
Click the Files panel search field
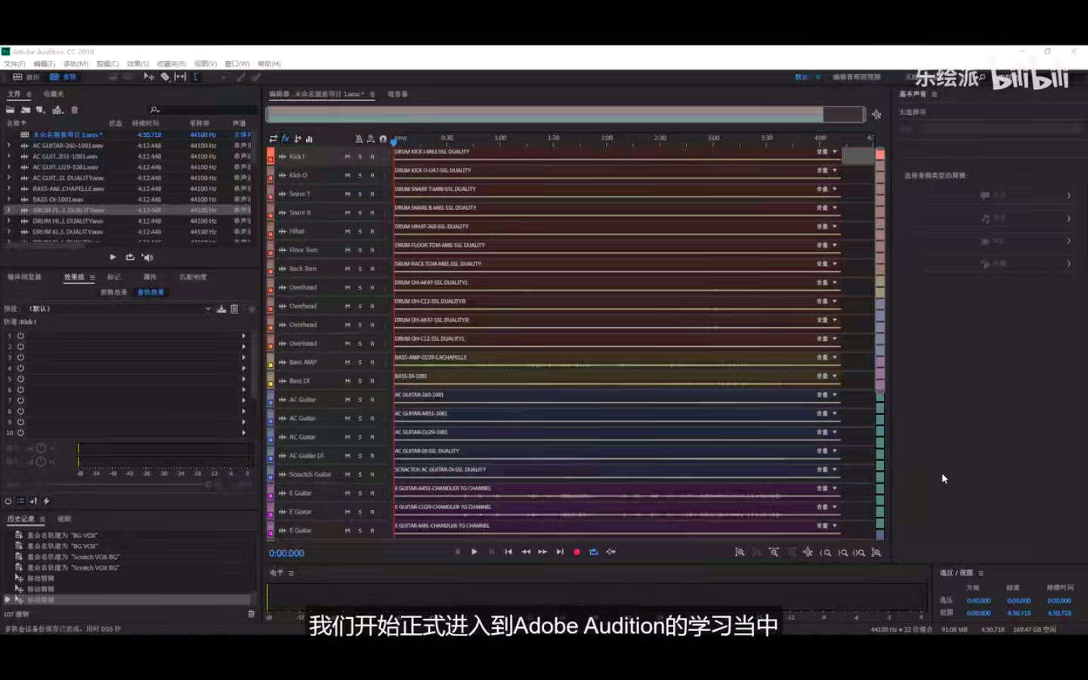202,110
